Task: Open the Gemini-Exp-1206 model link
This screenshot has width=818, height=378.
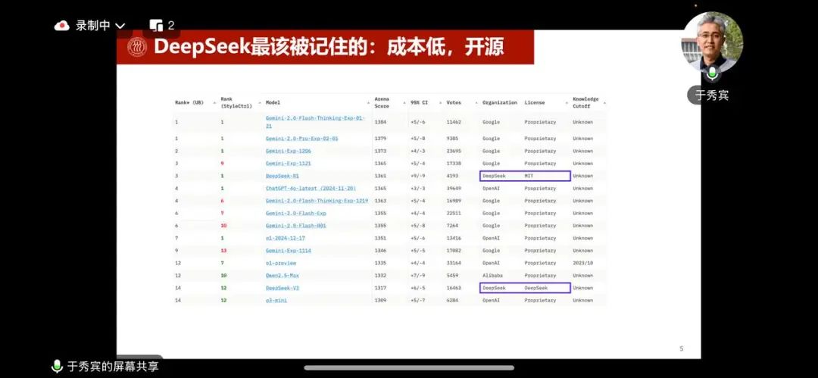Action: [x=289, y=151]
